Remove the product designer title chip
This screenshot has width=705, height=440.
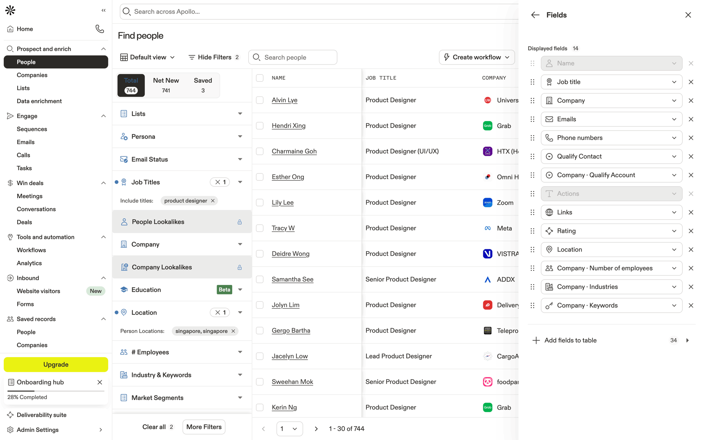point(213,201)
